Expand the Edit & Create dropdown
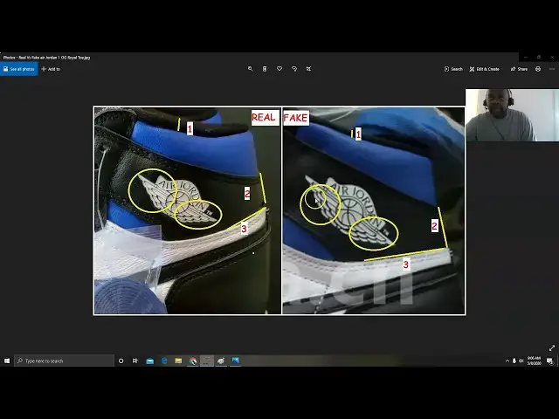Image resolution: width=559 pixels, height=419 pixels. click(x=485, y=69)
